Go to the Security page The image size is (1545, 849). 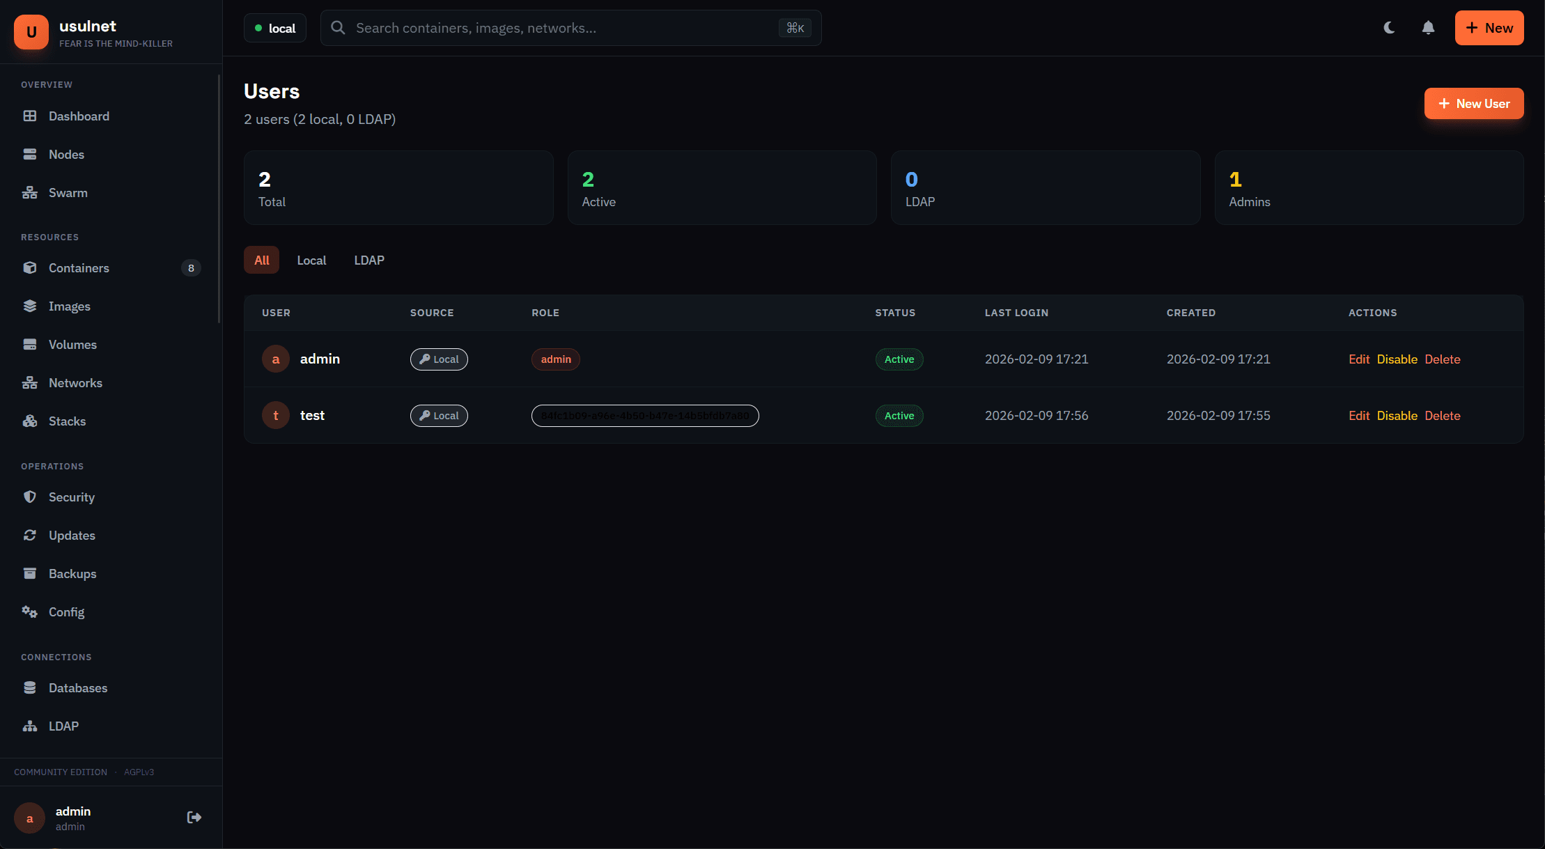tap(72, 497)
